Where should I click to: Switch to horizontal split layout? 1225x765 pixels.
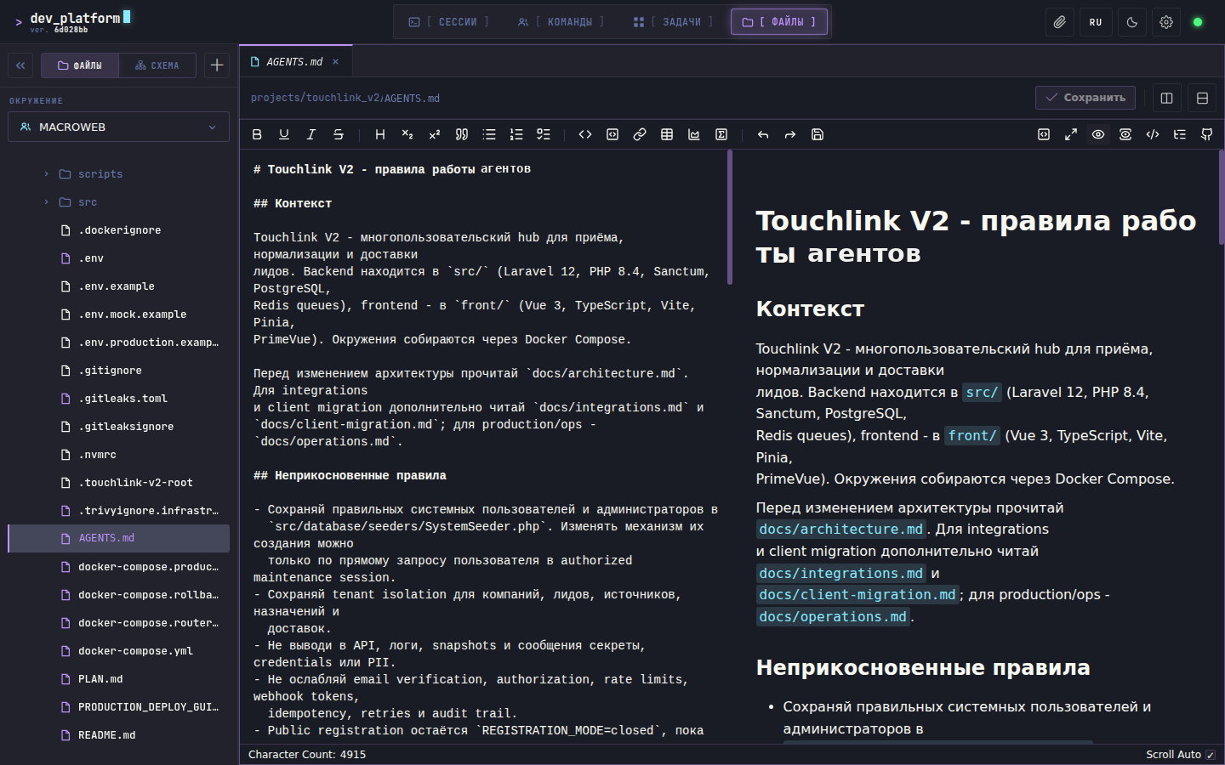[x=1202, y=98]
